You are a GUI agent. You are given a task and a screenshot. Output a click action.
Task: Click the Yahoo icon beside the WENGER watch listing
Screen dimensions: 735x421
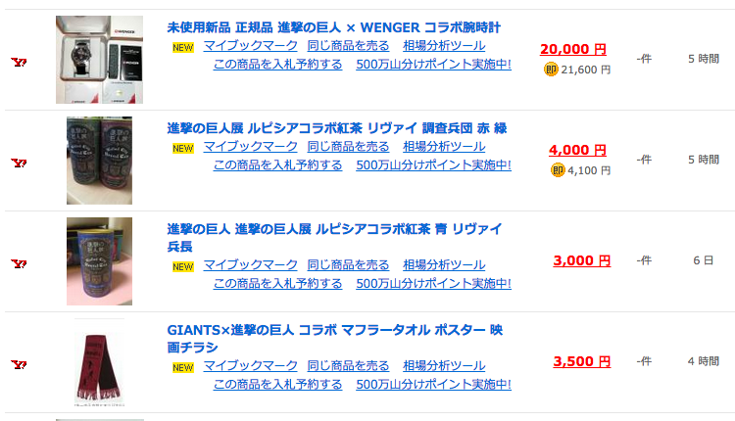(x=19, y=62)
